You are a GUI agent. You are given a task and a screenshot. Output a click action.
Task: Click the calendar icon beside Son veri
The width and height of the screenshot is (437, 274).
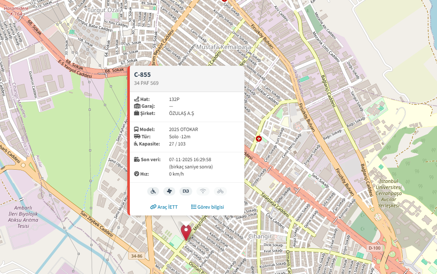pyautogui.click(x=137, y=159)
